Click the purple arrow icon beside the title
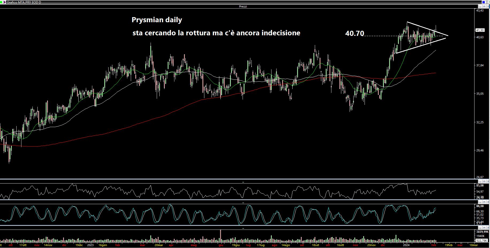The image size is (490, 248). [5, 2]
